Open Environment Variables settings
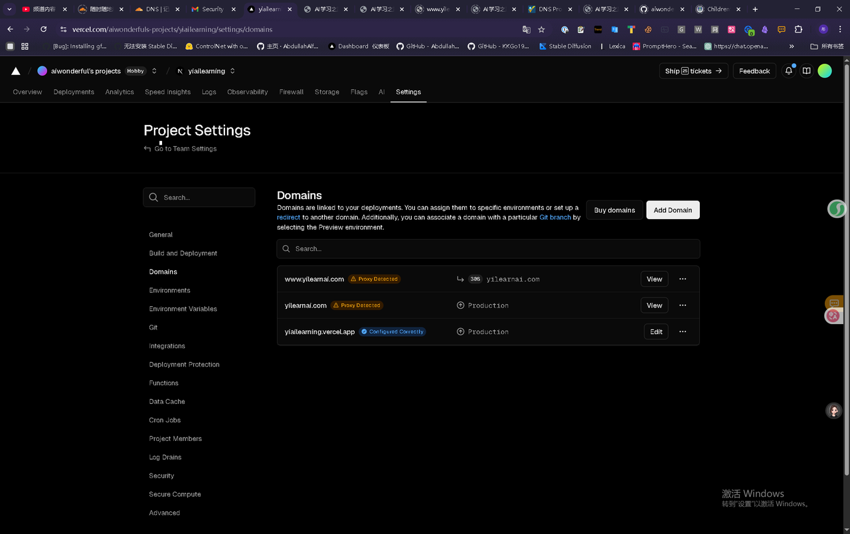The height and width of the screenshot is (534, 850). [x=183, y=309]
